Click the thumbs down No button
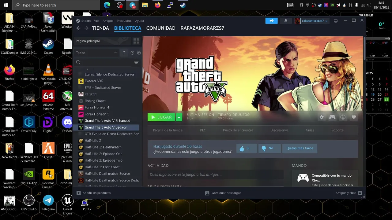 269,148
